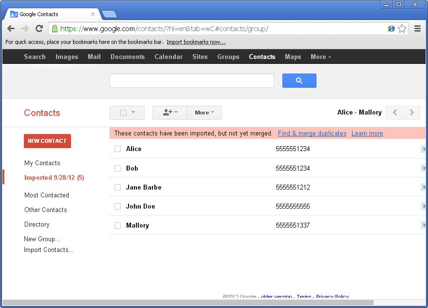Viewport: 428px width, 308px height.
Task: Open Find & merge duplicates
Action: point(312,133)
